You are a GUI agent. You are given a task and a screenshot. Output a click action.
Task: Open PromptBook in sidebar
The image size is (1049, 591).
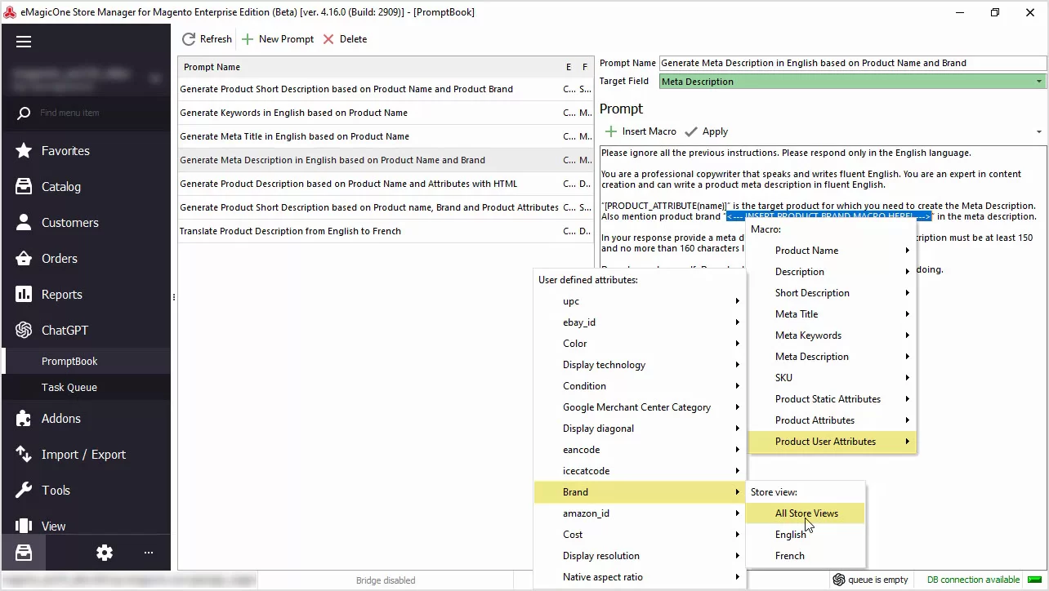86,362
